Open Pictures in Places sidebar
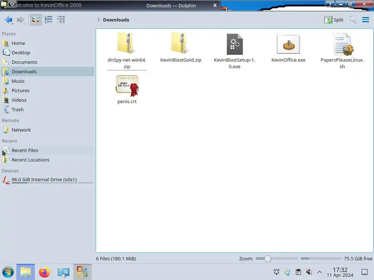The height and width of the screenshot is (280, 374). (47, 91)
